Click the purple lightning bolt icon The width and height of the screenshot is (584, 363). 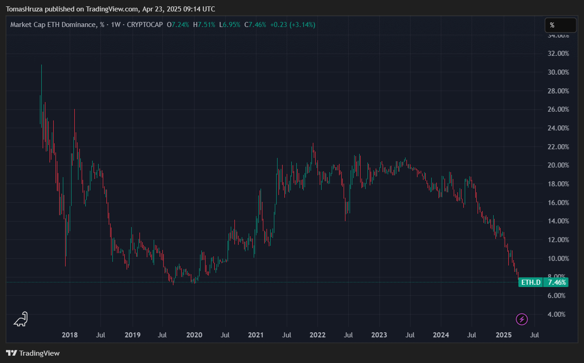point(522,319)
